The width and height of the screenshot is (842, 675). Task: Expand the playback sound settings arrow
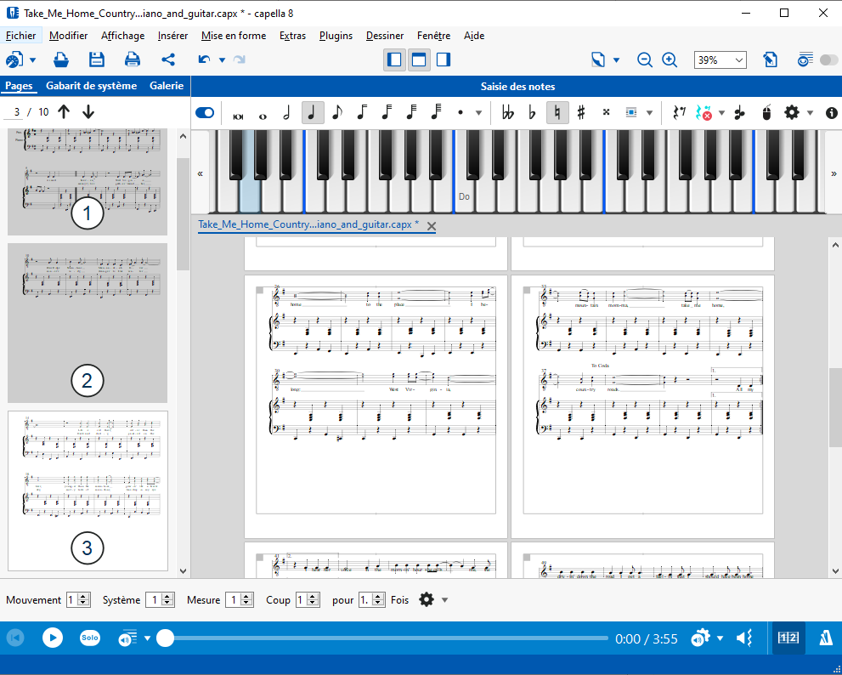pos(720,638)
